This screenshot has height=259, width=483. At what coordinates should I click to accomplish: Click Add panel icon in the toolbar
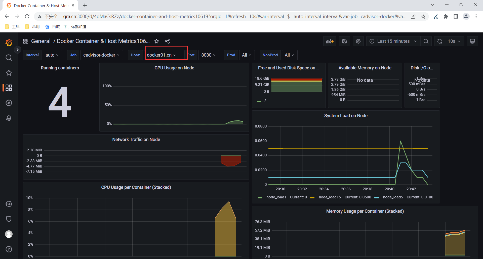330,41
